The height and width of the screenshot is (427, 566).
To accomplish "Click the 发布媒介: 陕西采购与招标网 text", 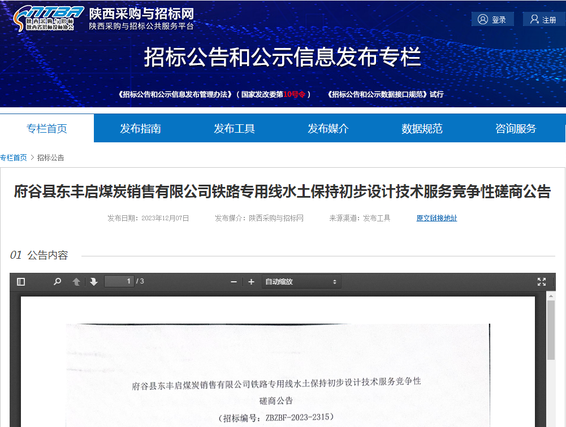I will 259,218.
